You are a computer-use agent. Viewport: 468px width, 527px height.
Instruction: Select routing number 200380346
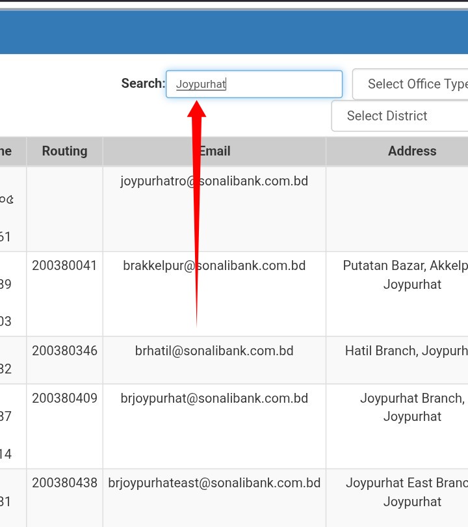64,351
